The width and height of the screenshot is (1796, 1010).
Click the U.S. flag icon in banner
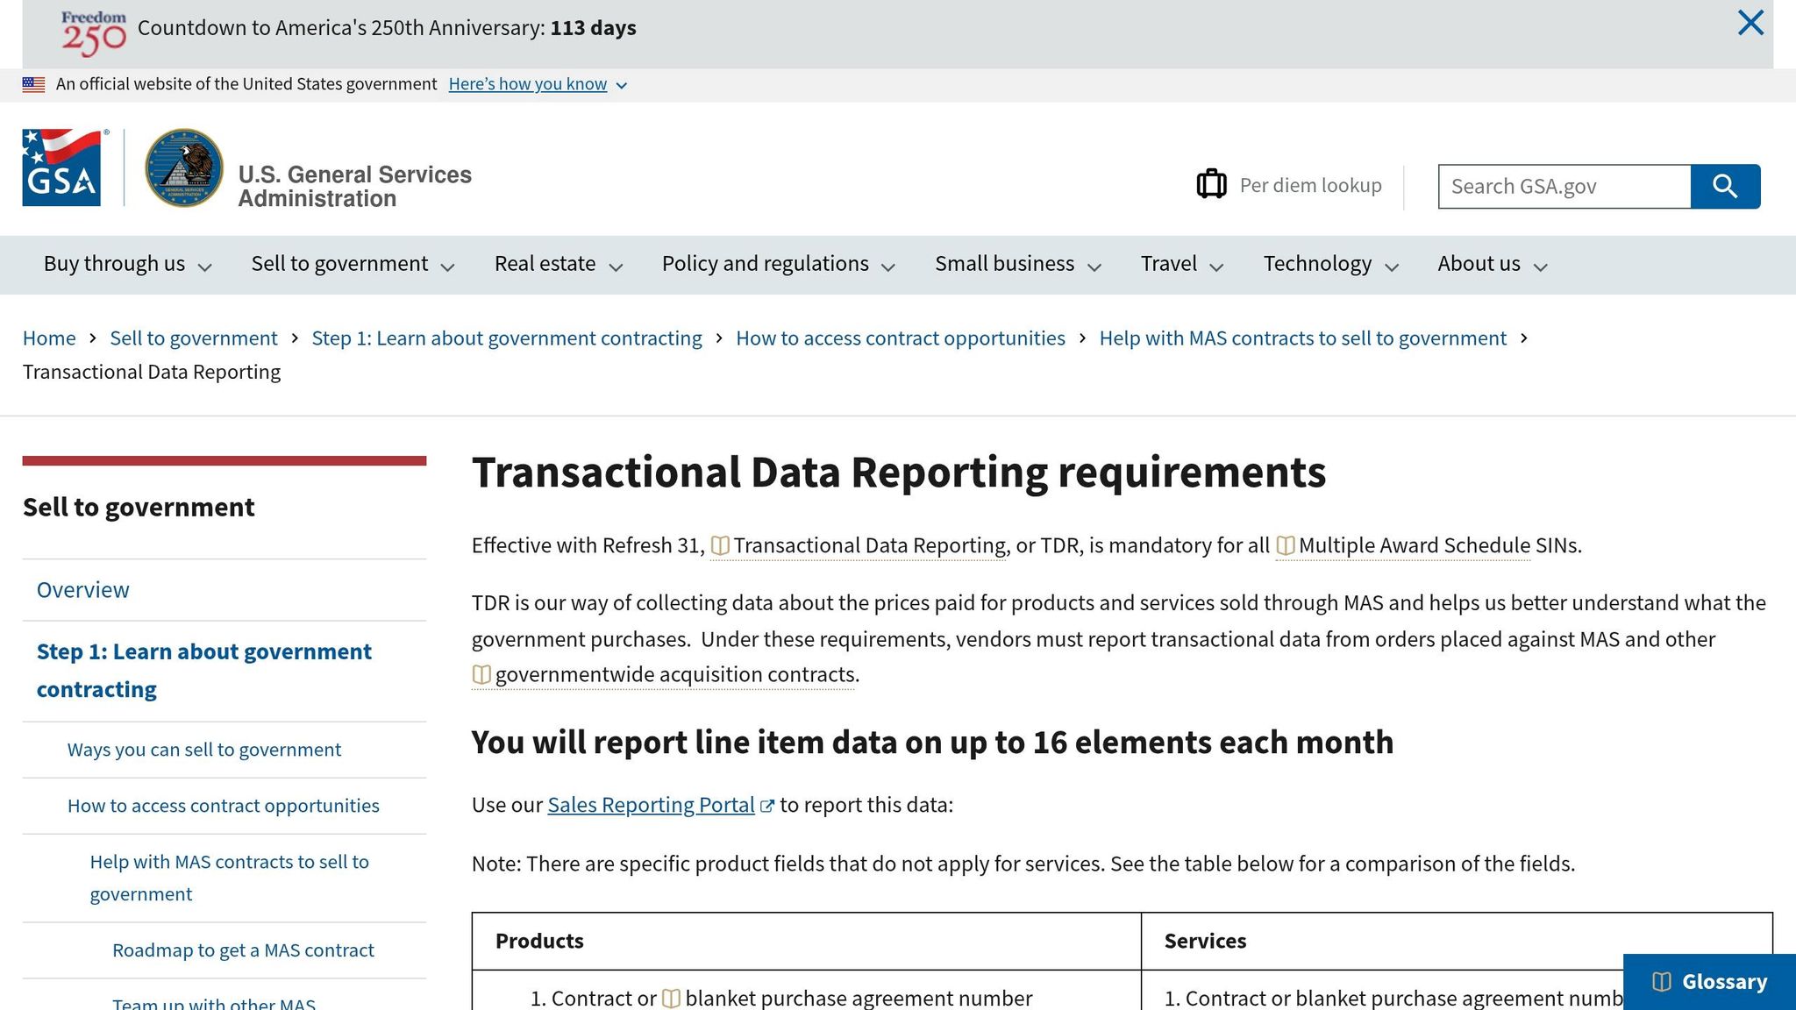[x=33, y=83]
